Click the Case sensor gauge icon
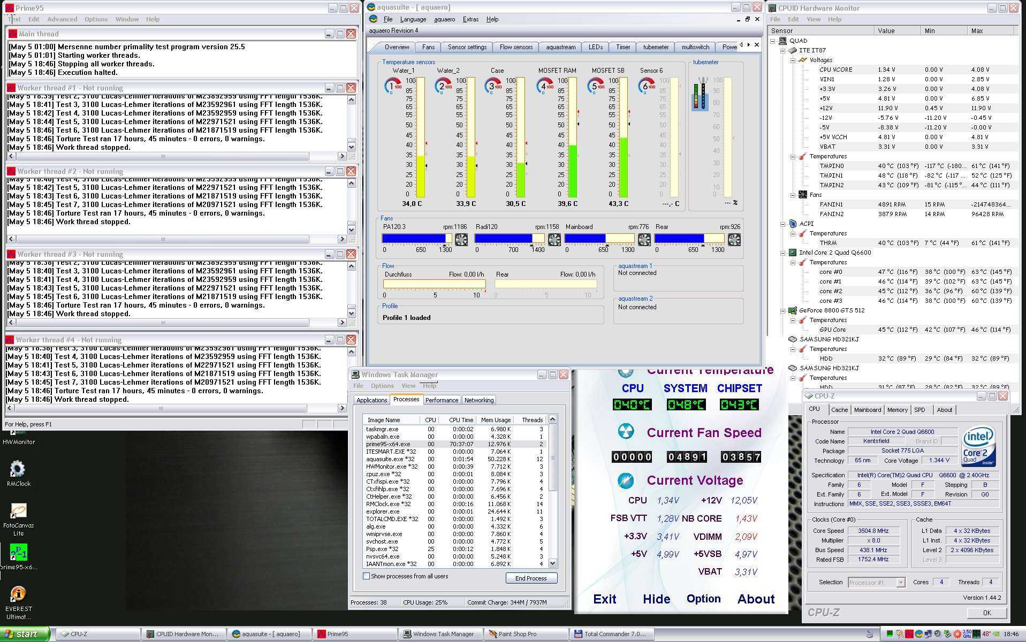Image resolution: width=1026 pixels, height=642 pixels. point(493,86)
